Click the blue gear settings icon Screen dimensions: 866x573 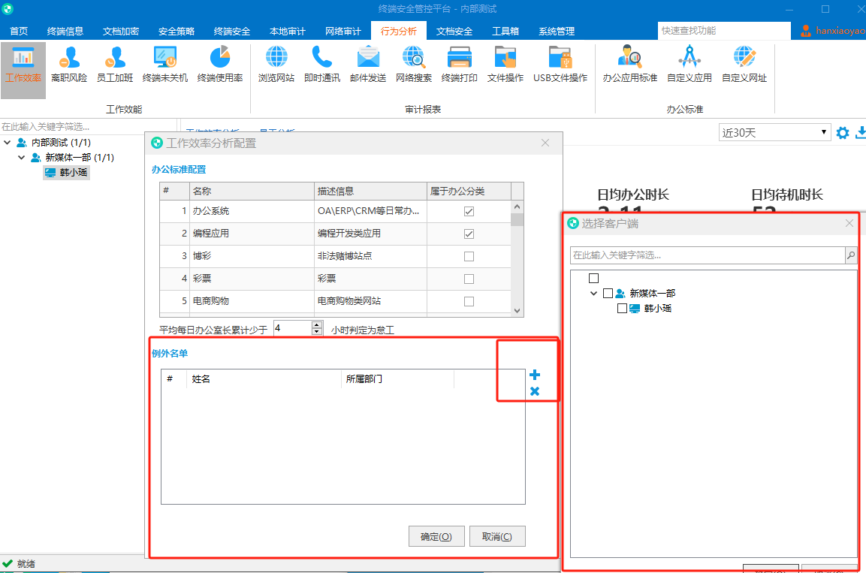click(x=842, y=133)
